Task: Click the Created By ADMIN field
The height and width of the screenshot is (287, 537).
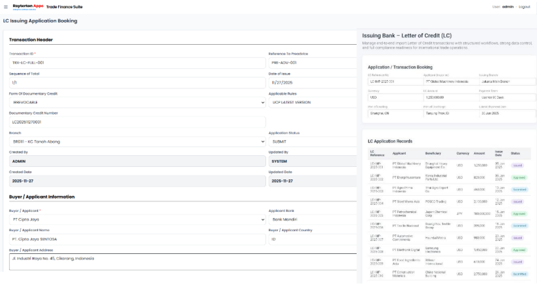Action: 138,161
